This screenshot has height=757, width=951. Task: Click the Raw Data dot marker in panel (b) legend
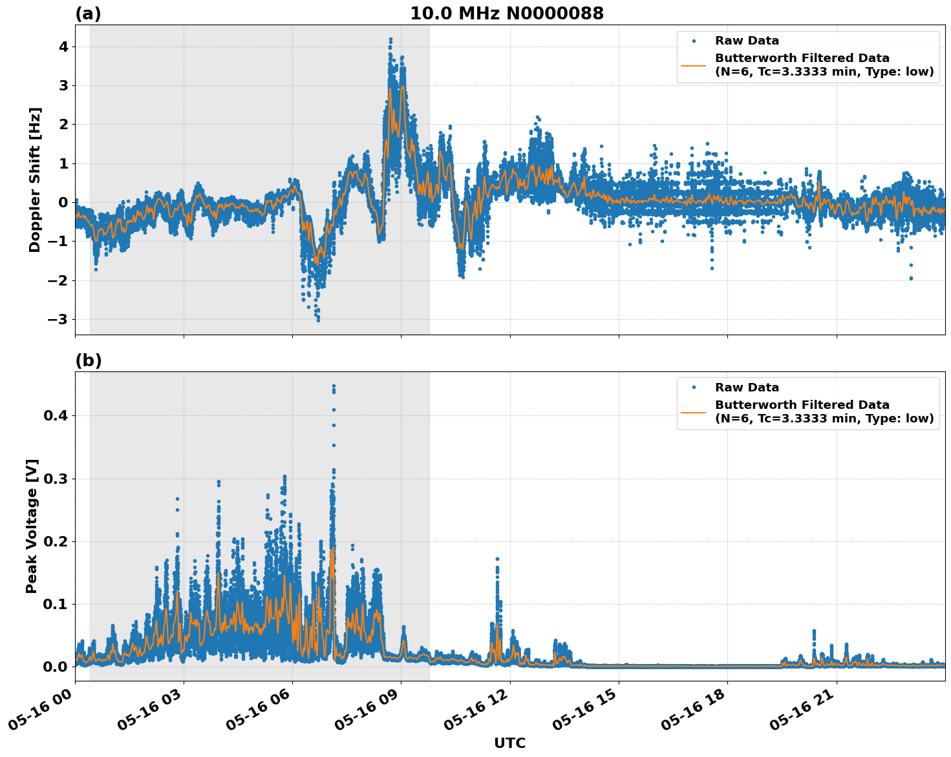(695, 386)
